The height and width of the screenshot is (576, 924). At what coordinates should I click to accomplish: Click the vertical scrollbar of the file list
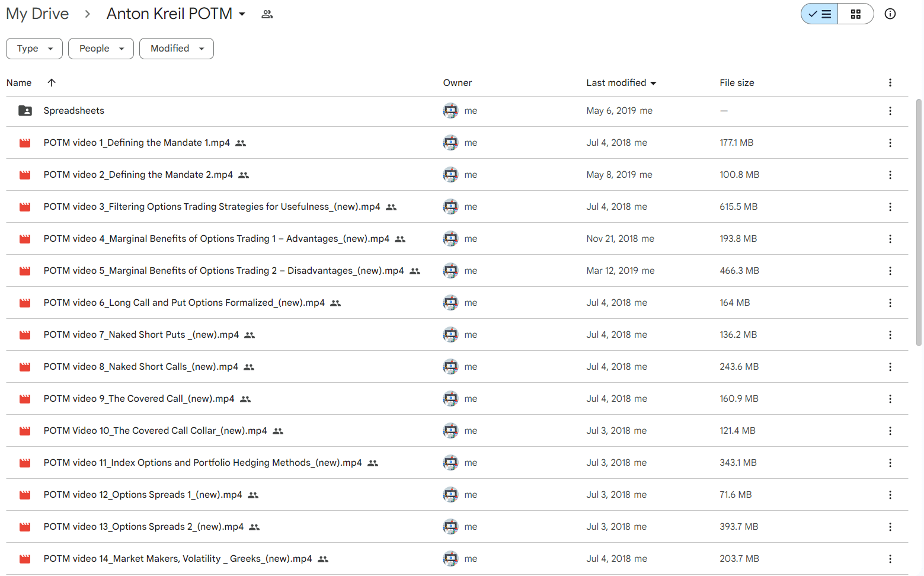pyautogui.click(x=919, y=222)
